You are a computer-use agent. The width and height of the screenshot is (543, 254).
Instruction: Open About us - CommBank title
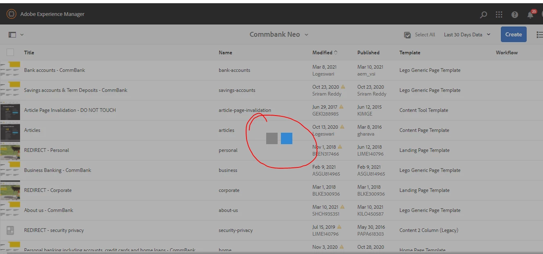(x=49, y=210)
